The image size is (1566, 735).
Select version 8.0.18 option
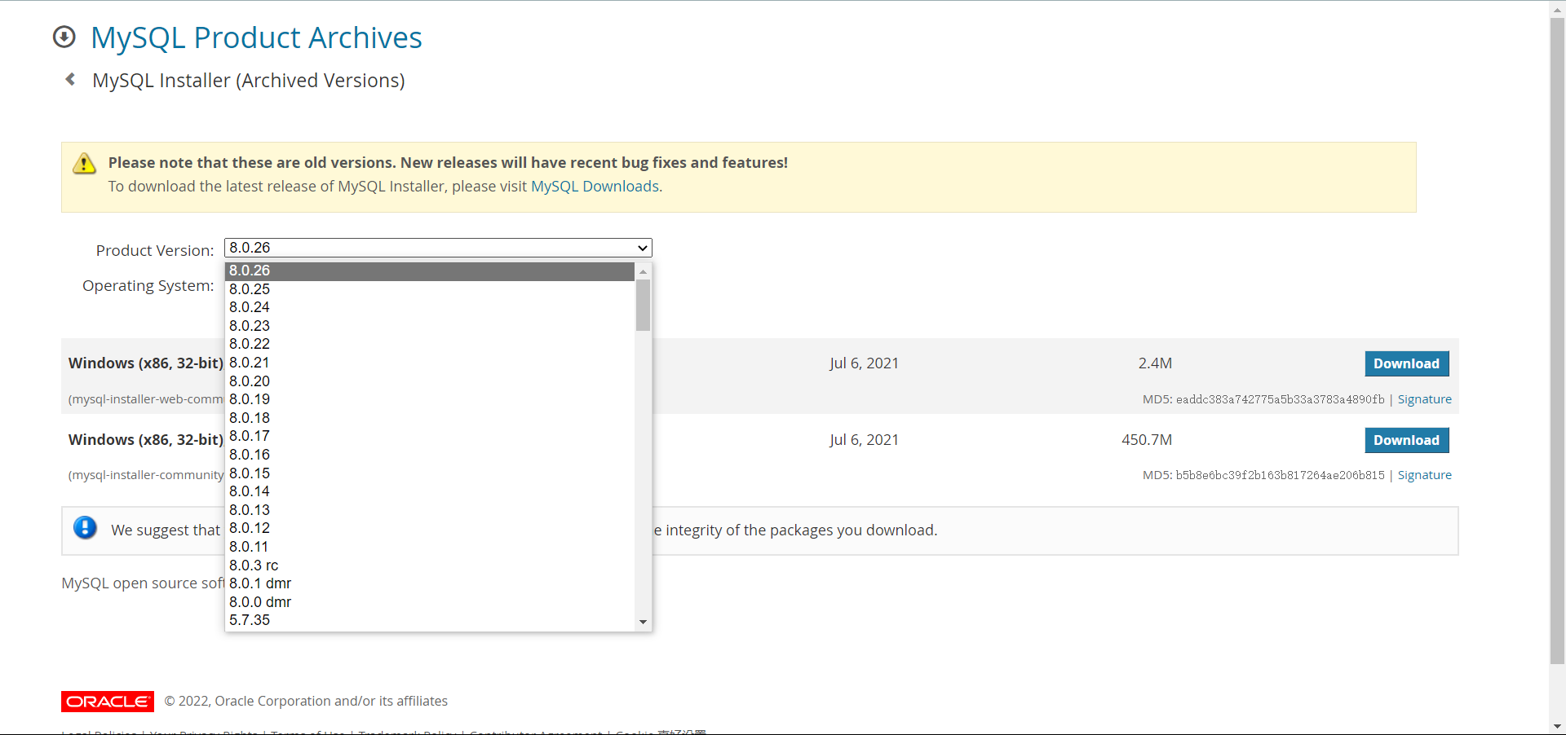(x=430, y=418)
